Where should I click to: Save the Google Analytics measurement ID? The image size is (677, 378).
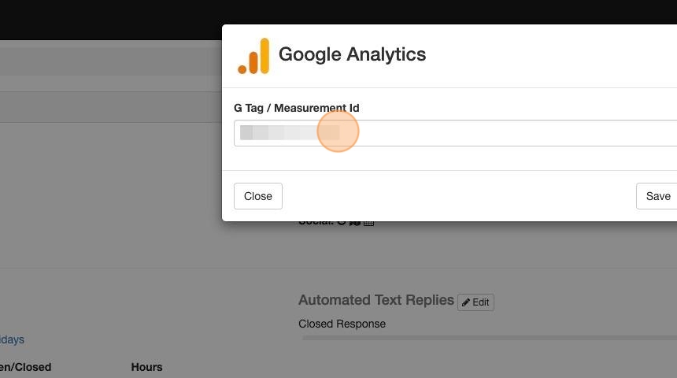pos(657,196)
